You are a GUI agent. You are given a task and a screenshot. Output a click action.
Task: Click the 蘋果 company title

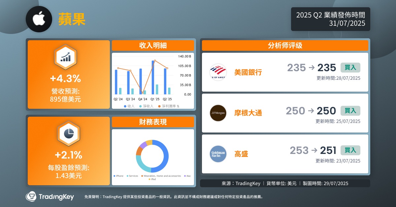coord(72,19)
